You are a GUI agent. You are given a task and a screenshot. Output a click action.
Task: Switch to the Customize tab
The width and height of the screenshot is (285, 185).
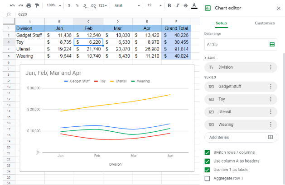[x=265, y=23]
